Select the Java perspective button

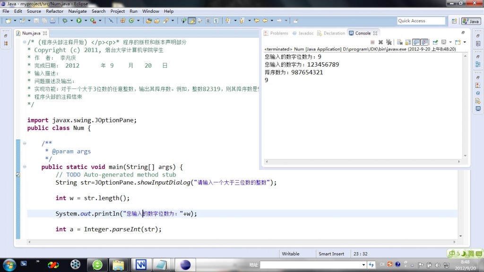click(471, 21)
